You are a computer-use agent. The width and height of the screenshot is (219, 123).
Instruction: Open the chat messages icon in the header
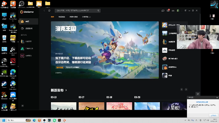tap(163, 11)
